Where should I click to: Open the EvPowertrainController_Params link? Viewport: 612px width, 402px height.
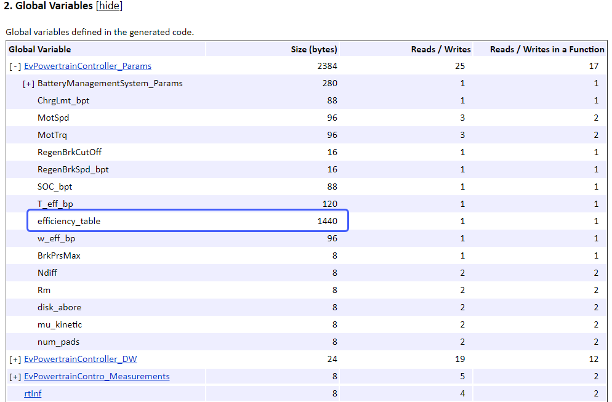[87, 66]
